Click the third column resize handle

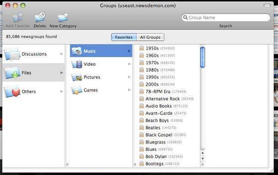point(203,164)
